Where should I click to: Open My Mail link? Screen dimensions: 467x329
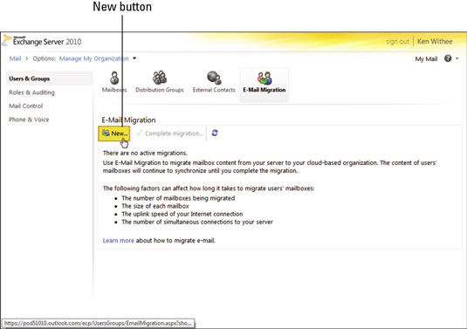(x=426, y=59)
